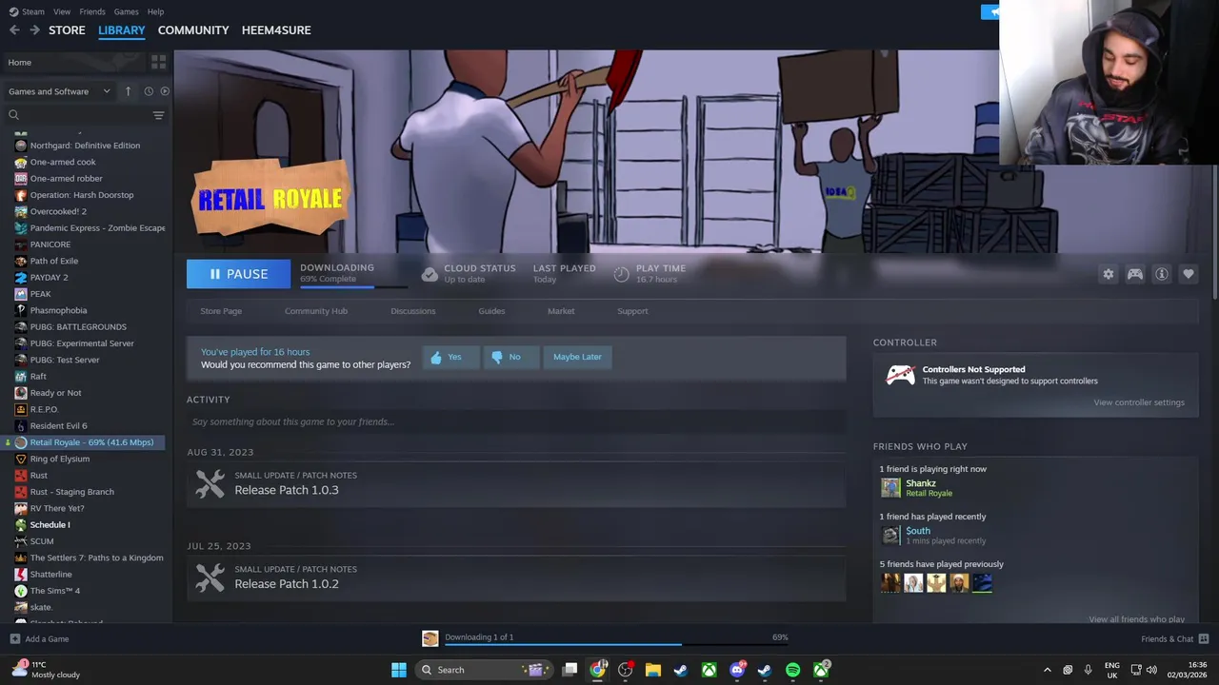Open the game info icon
The height and width of the screenshot is (685, 1219).
coord(1162,274)
